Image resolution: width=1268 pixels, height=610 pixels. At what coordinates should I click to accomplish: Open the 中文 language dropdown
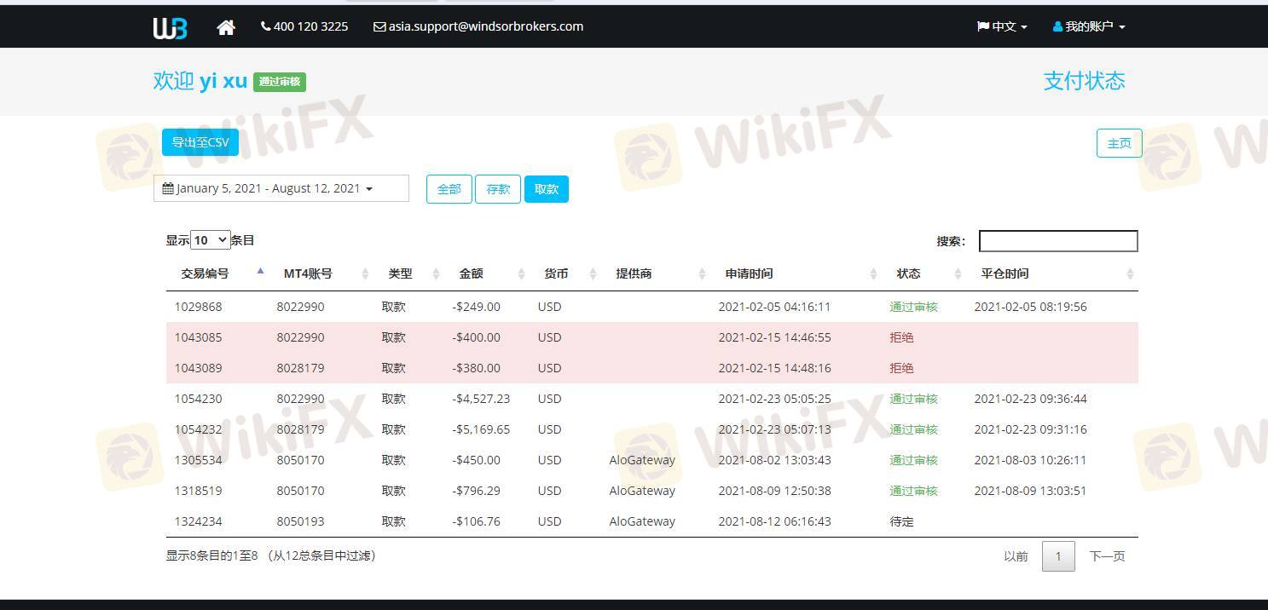(x=1002, y=26)
